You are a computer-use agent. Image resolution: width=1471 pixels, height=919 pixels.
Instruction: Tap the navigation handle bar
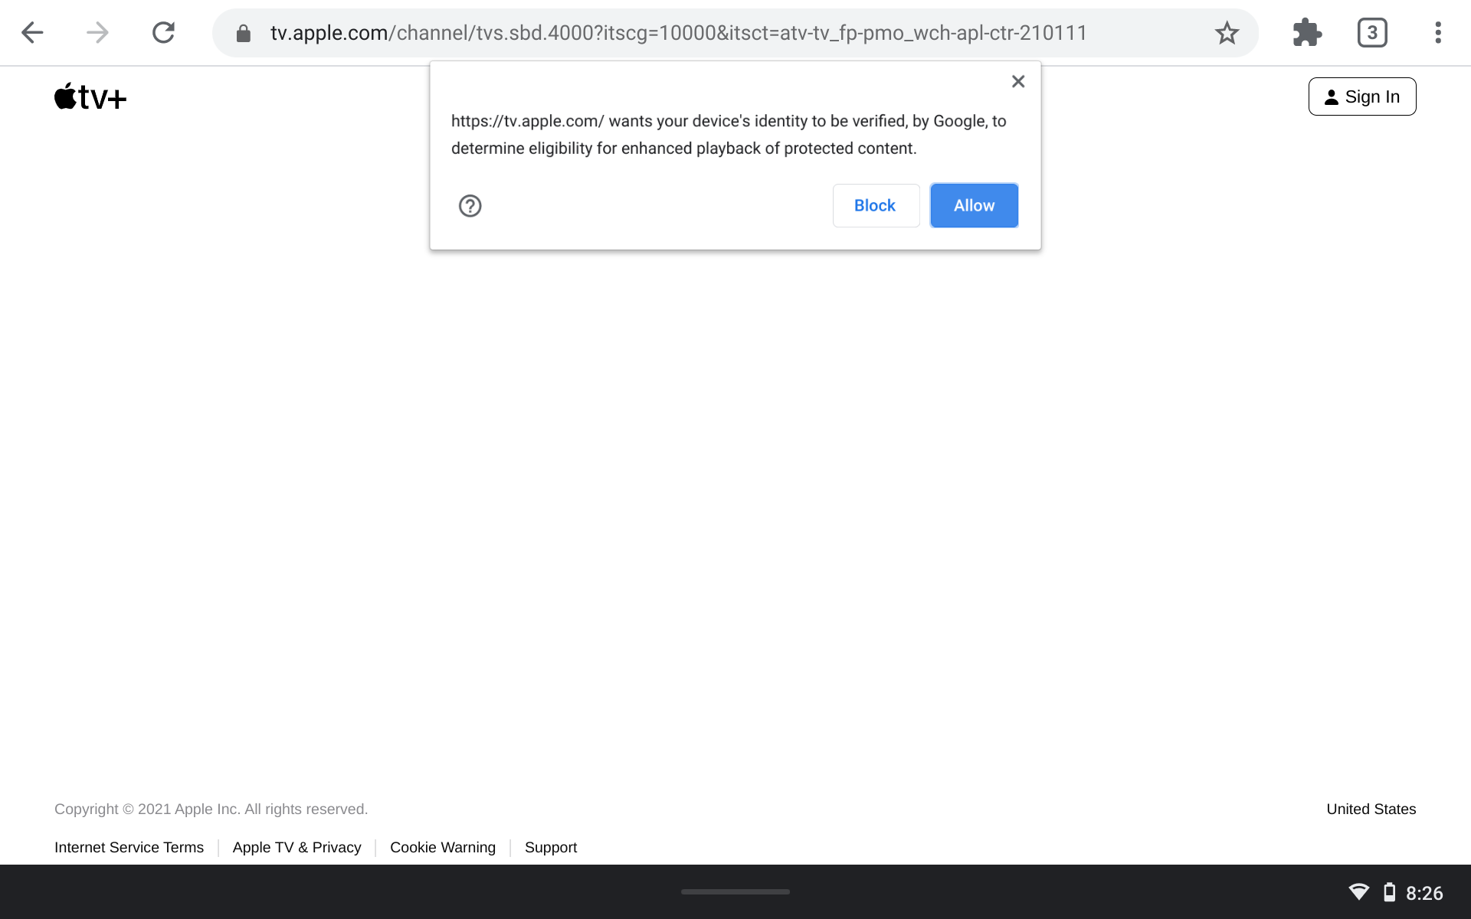point(735,891)
